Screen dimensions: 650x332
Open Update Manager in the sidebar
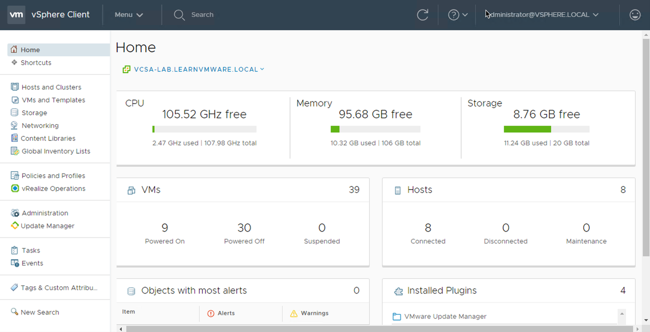coord(47,226)
